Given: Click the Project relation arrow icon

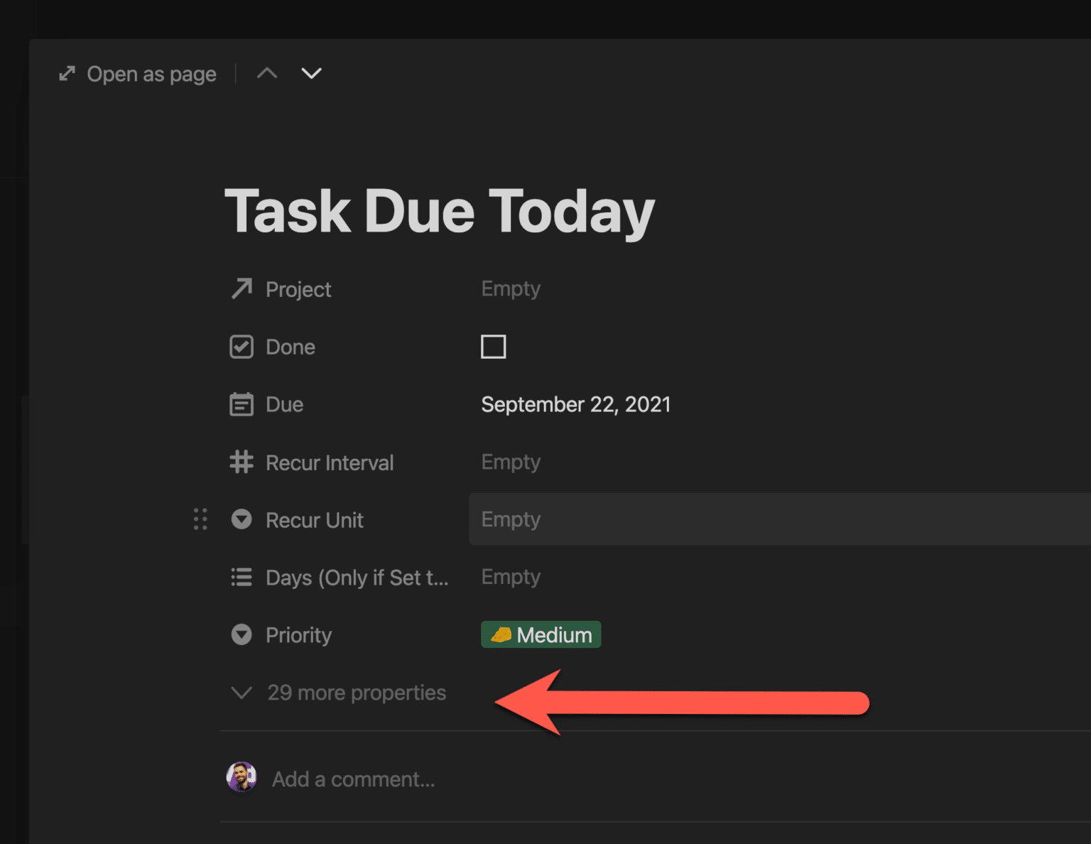Looking at the screenshot, I should (241, 289).
